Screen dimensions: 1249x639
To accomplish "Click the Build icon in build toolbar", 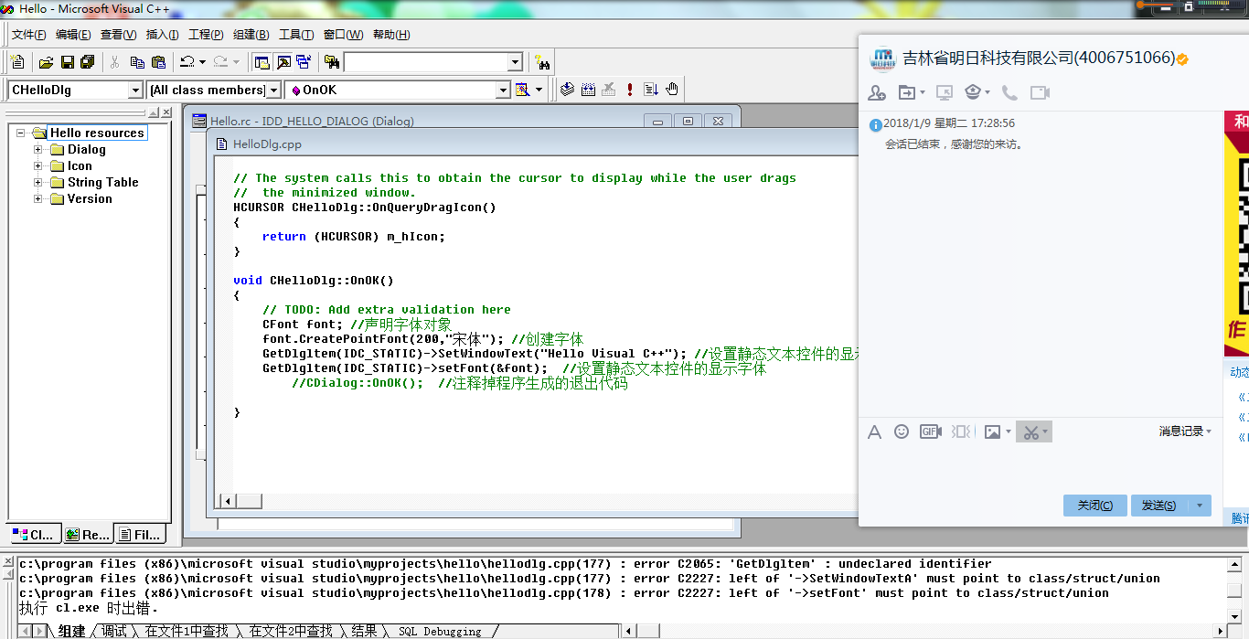I will pyautogui.click(x=588, y=90).
